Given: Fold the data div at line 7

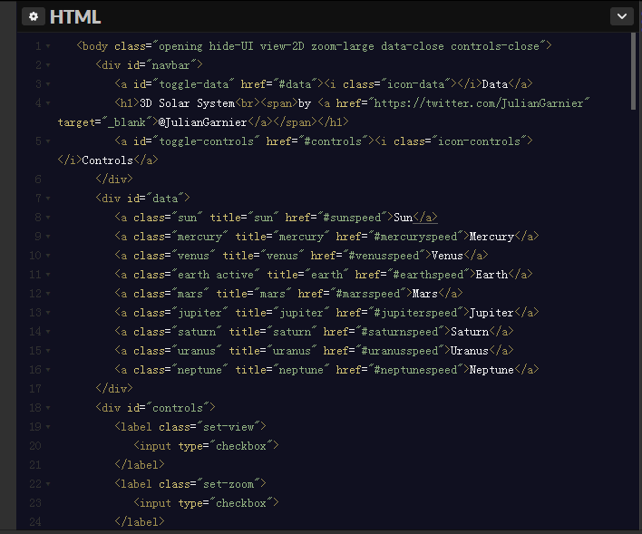Looking at the screenshot, I should 47,199.
